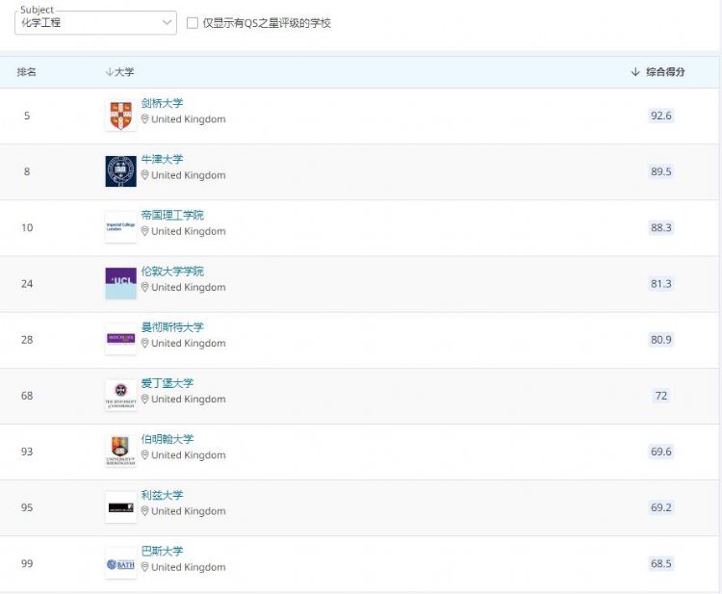The height and width of the screenshot is (594, 722).
Task: Tick the 仅显示有QS之星评级的学校 checkbox
Action: [x=192, y=23]
